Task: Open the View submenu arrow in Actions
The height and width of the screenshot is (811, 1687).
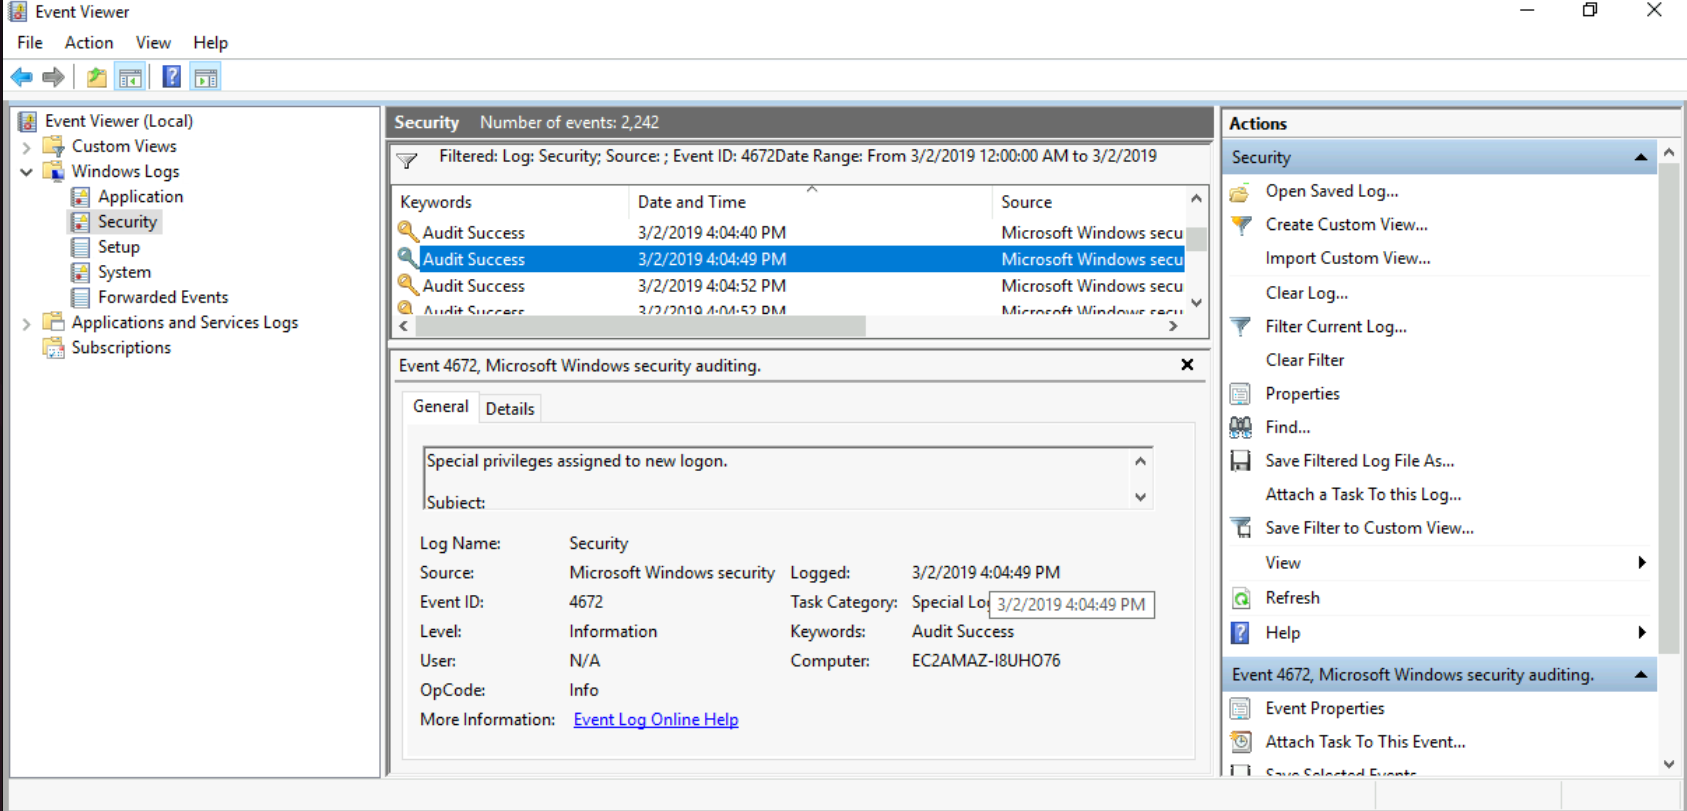Action: [x=1642, y=563]
